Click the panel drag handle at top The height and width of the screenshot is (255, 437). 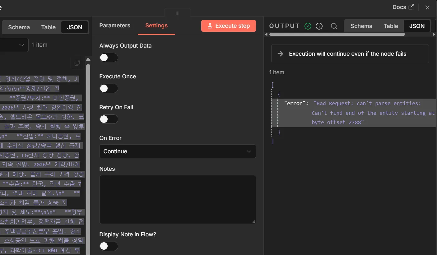coord(178,13)
